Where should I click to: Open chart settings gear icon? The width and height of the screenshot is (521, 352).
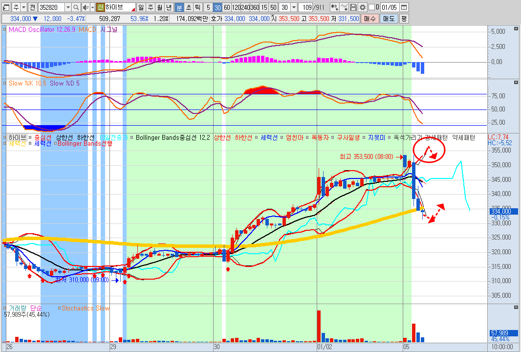363,7
